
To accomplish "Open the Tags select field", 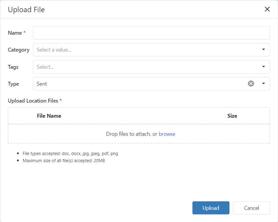I will coord(151,67).
